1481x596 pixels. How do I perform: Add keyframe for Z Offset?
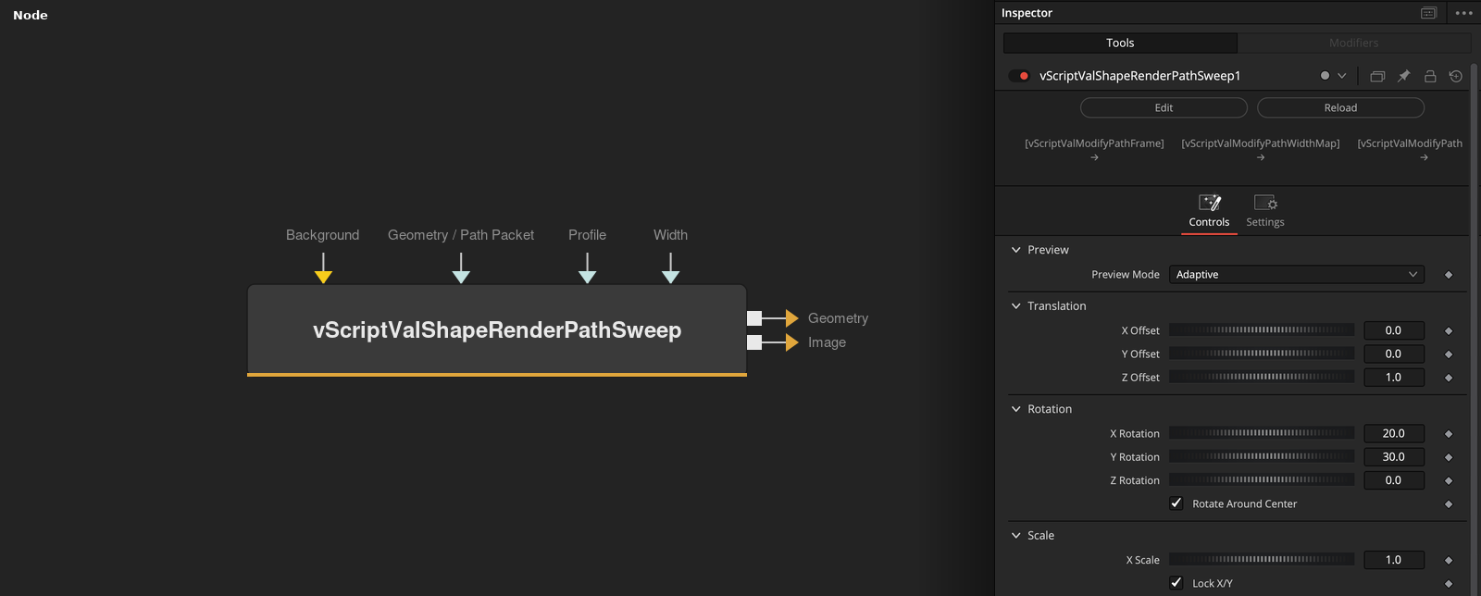tap(1449, 378)
